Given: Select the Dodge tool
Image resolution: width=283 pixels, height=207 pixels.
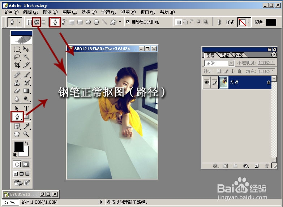Looking at the screenshot, I should click(x=26, y=99).
